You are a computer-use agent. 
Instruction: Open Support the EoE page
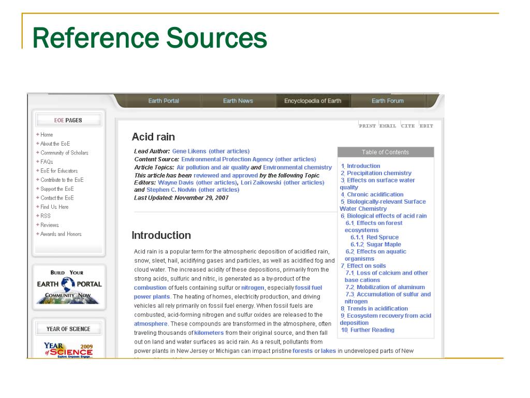pos(57,189)
